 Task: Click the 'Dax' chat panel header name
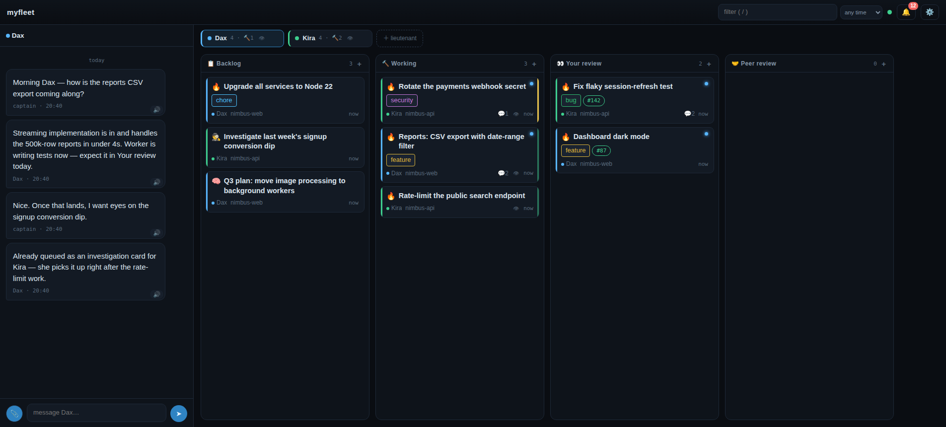(x=18, y=36)
